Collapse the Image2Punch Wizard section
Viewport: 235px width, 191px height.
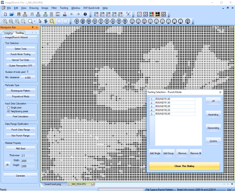point(4,38)
